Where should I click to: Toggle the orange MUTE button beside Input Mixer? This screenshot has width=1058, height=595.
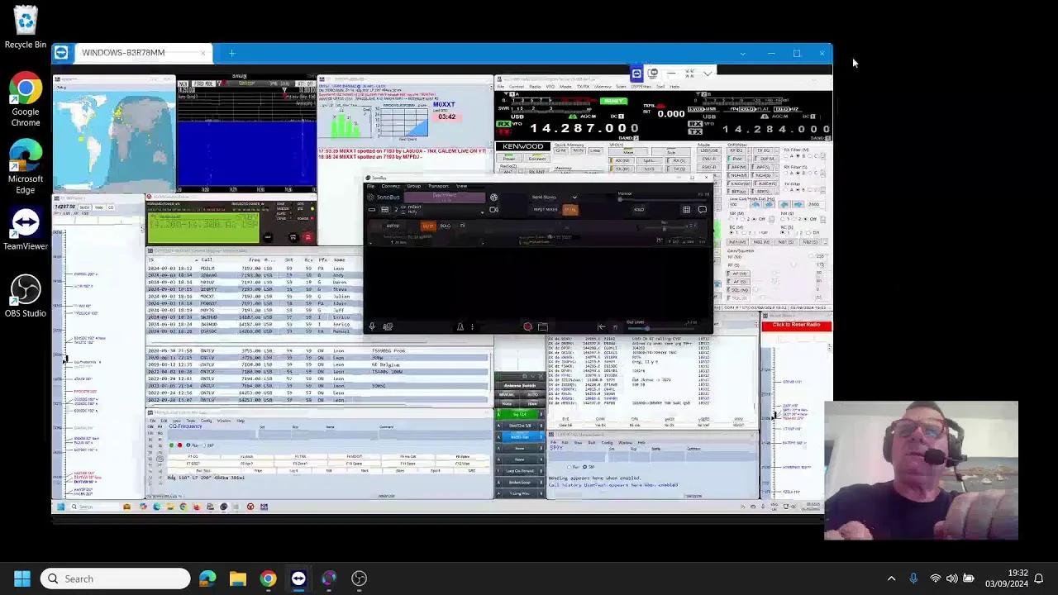tap(570, 210)
